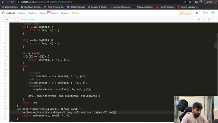The width and height of the screenshot is (218, 123).
Task: Enter fullscreen editor mode icon
Action: tap(214, 19)
